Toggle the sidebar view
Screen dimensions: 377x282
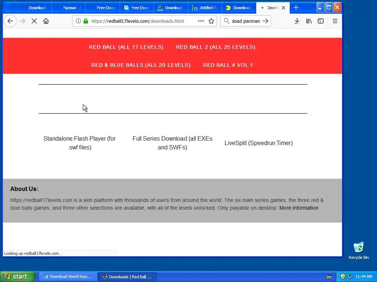point(321,21)
